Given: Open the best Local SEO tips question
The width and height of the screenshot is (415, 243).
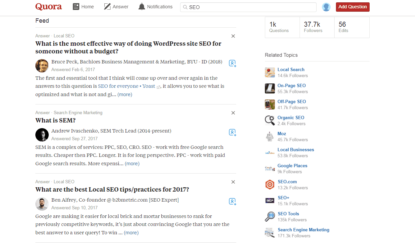Looking at the screenshot, I should (112, 190).
